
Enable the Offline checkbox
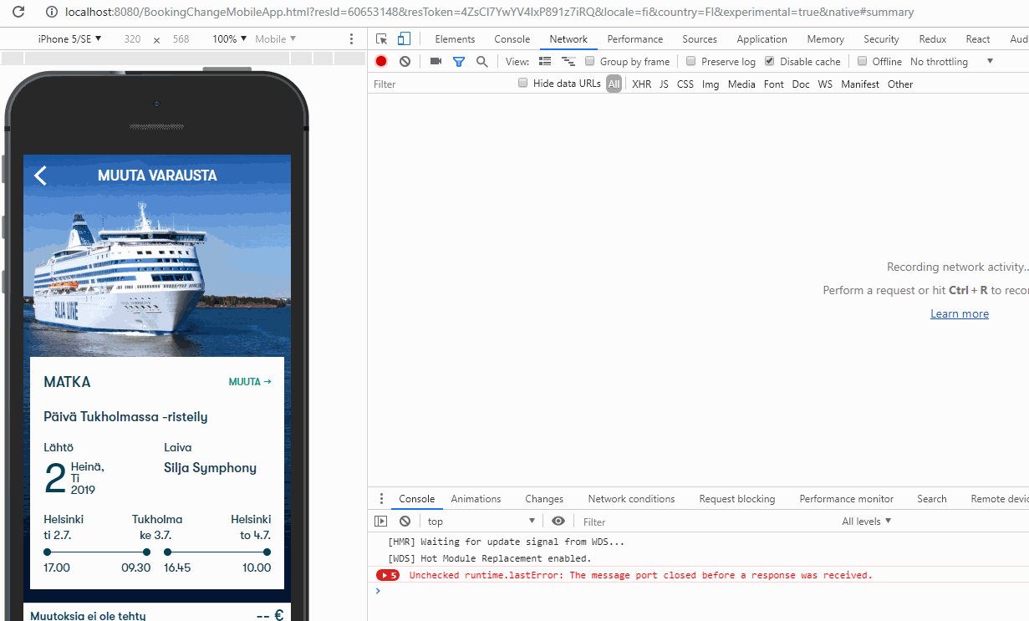pyautogui.click(x=862, y=61)
